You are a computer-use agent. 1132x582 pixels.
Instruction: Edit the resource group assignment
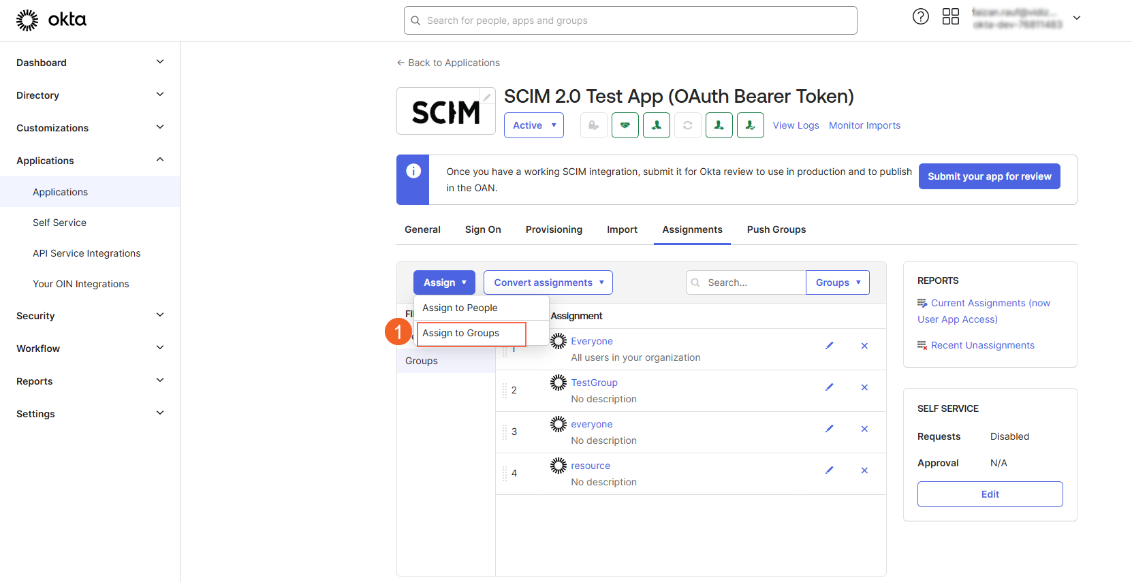tap(829, 470)
